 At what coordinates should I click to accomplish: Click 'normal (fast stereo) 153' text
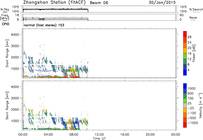click(44, 25)
